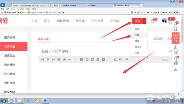Image resolution: width=184 pixels, height=104 pixels.
Task: Switch to the 微头条 top navigation tab
Action: (80, 21)
